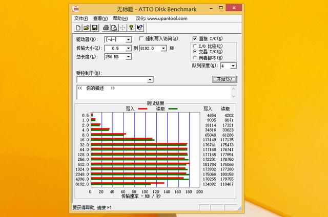The image size is (328, 217).
Task: Click the write value 181784 in results
Action: tap(210, 164)
